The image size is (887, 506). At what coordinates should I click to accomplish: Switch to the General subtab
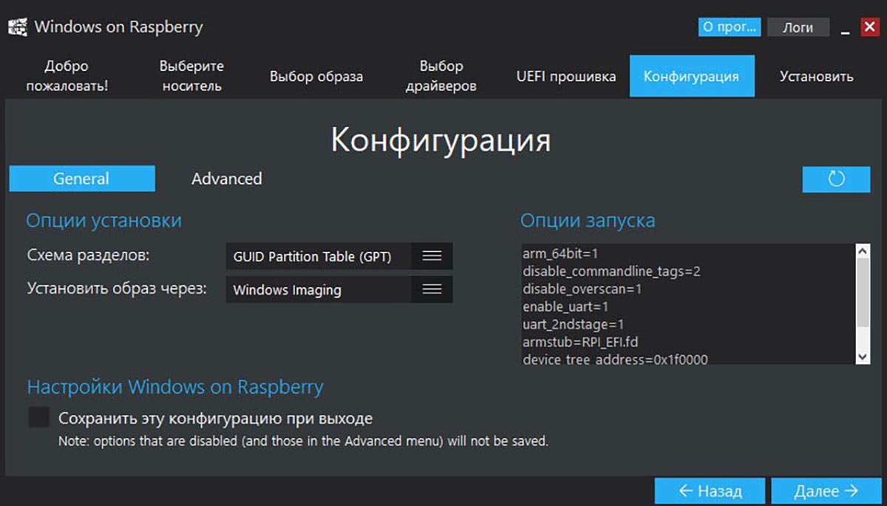coord(81,179)
